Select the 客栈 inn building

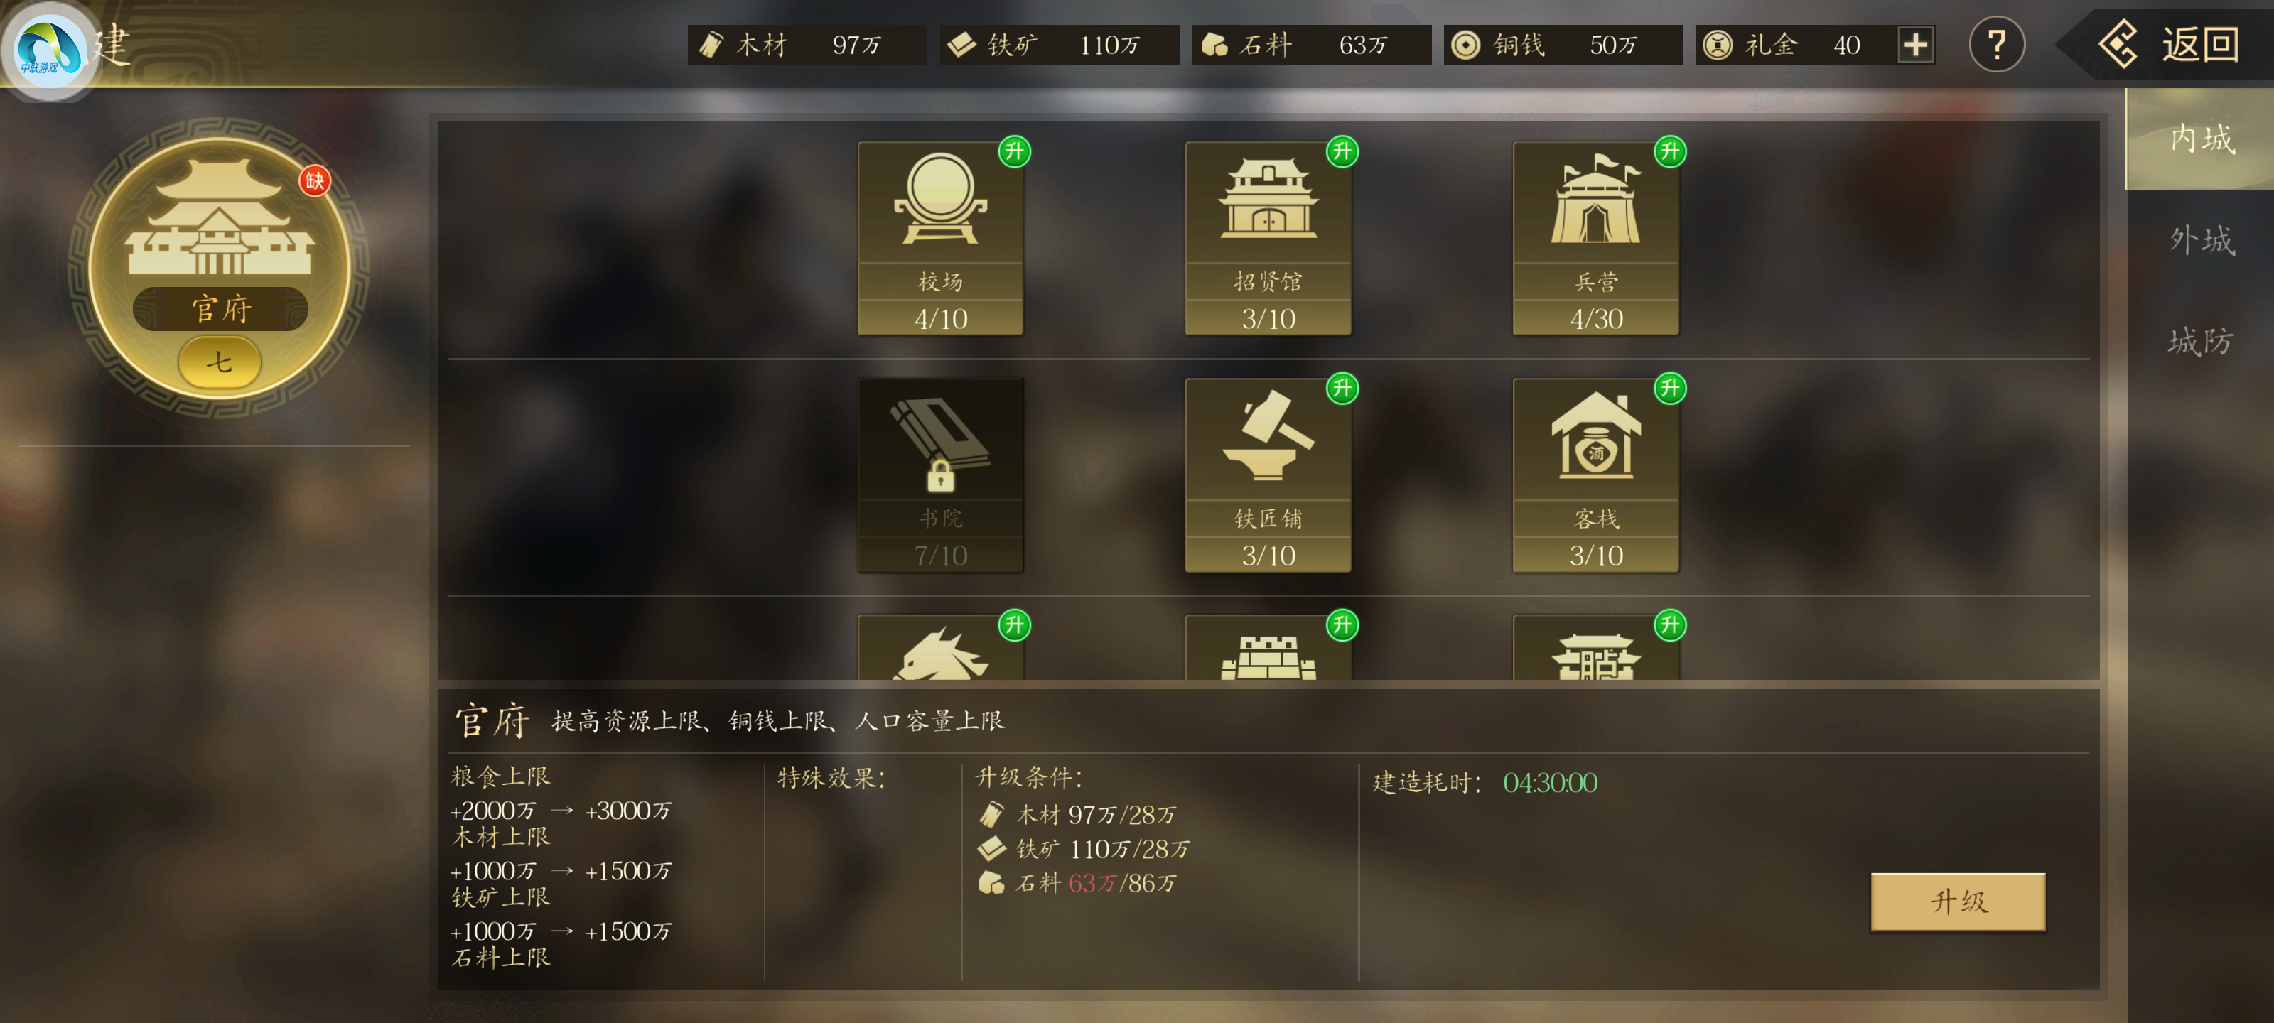[1595, 475]
